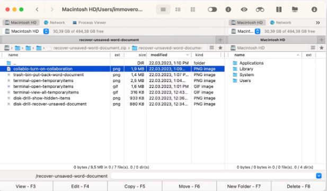This screenshot has height=191, width=327.
Task: Sort by modified column header
Action: coord(169,55)
